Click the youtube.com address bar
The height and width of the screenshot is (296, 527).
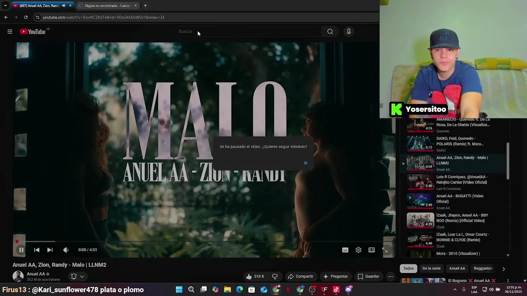tap(206, 17)
